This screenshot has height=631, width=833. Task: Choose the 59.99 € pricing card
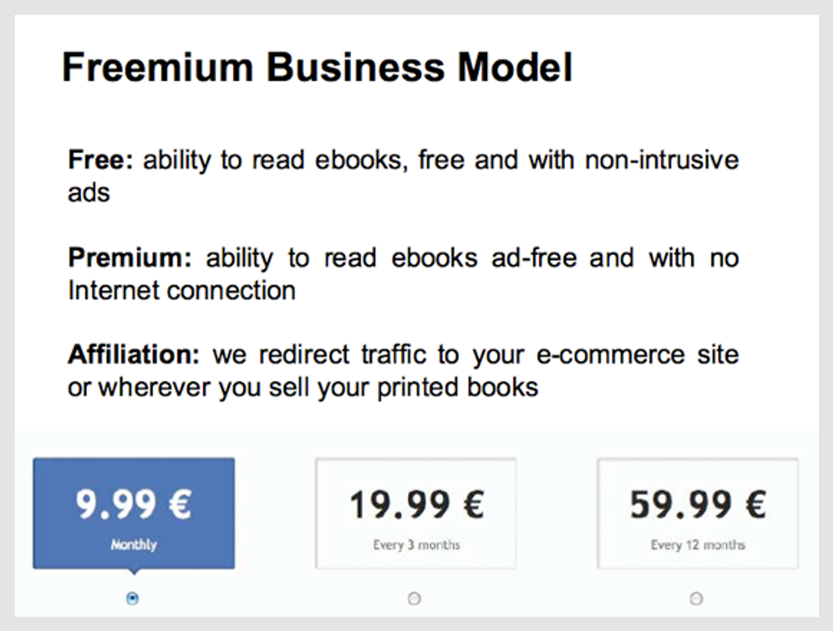[697, 514]
